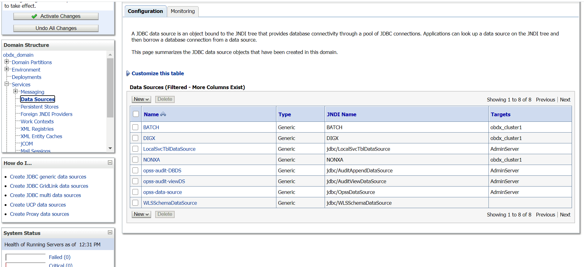Viewport: 584px width, 267px height.
Task: Select the Configuration tab
Action: pos(145,11)
